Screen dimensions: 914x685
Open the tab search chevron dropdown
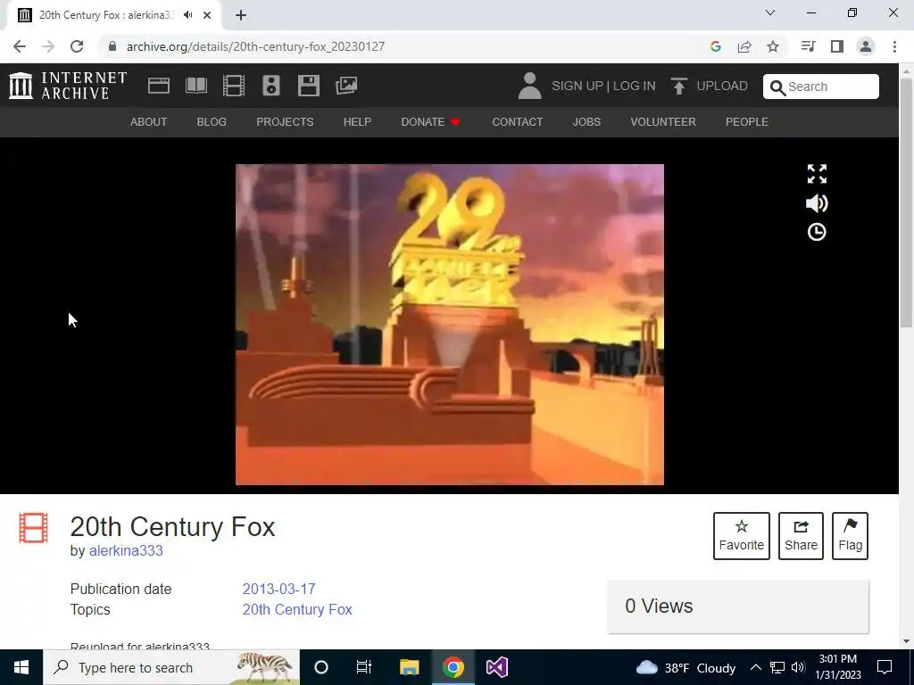(x=770, y=12)
